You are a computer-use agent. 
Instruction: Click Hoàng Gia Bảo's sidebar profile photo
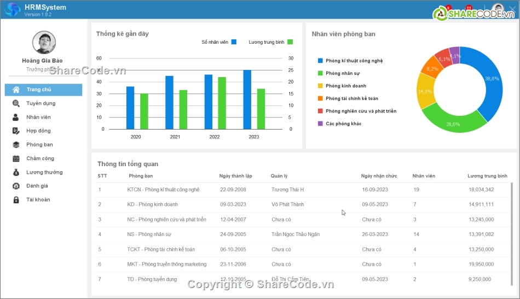pyautogui.click(x=44, y=43)
